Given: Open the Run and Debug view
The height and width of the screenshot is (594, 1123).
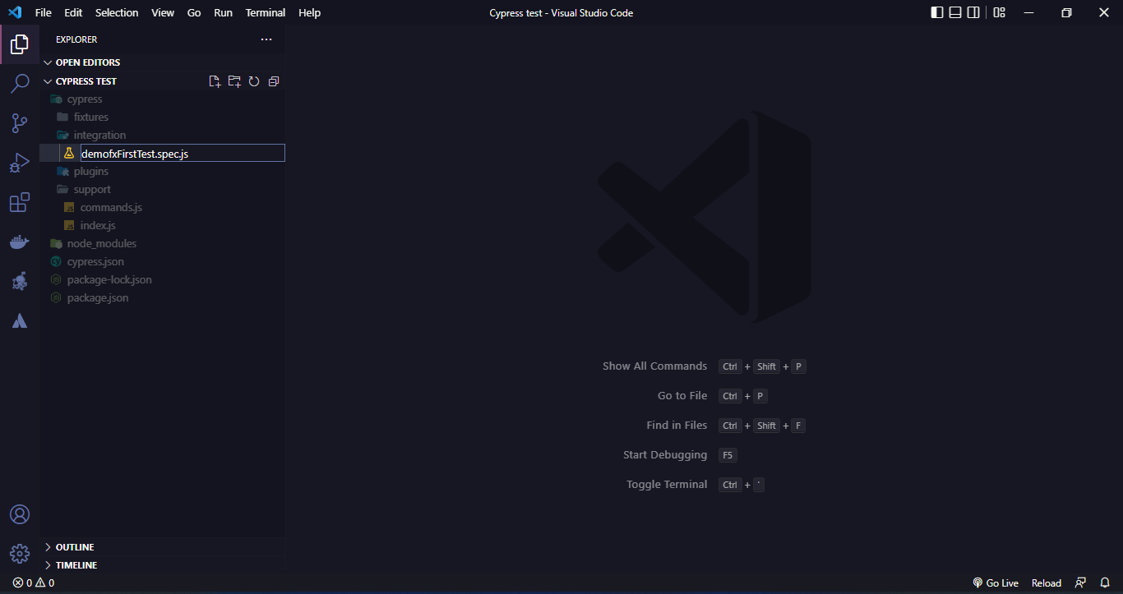Looking at the screenshot, I should 20,163.
